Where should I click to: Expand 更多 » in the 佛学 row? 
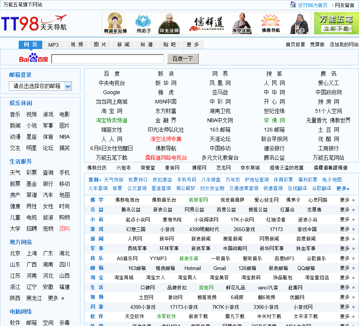[x=347, y=200]
